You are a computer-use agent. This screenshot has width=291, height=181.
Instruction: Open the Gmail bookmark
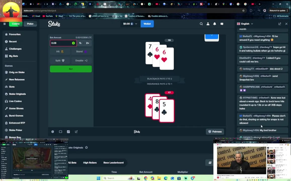(x=36, y=16)
